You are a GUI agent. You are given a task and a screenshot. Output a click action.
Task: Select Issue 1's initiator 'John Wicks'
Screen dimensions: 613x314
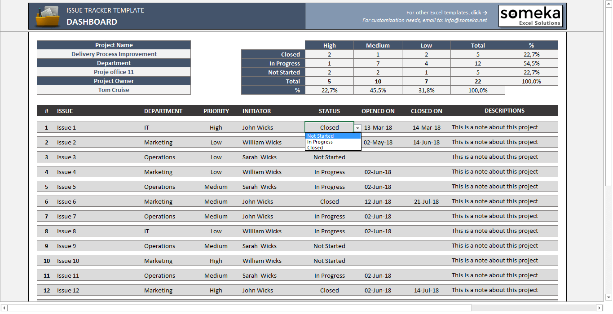(258, 127)
